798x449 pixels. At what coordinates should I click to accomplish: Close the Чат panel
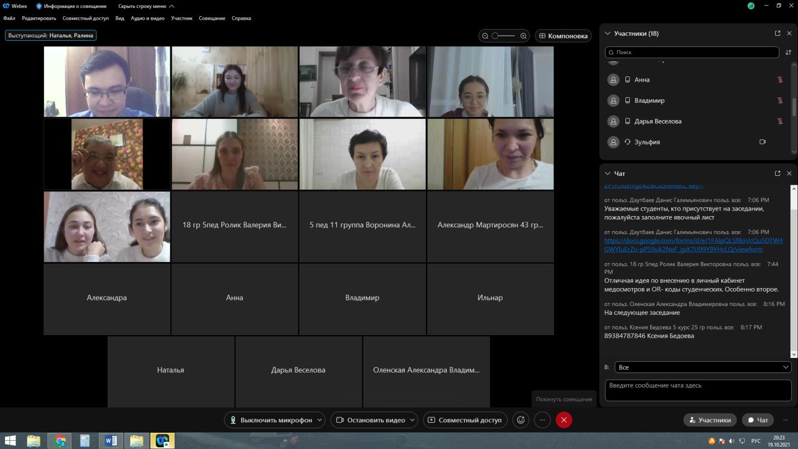click(x=789, y=174)
